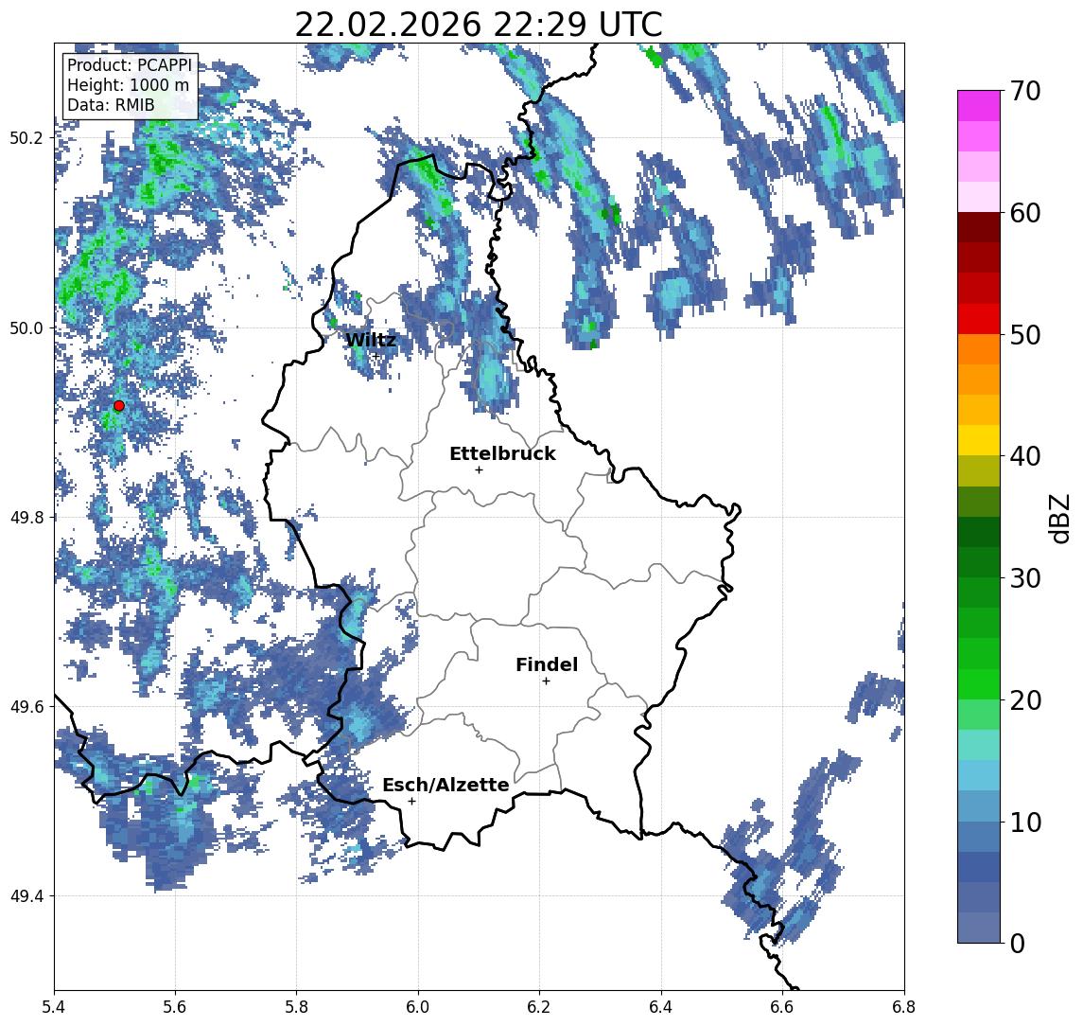Image resolution: width=1083 pixels, height=1026 pixels.
Task: Click the 50.0 latitude axis label
Action: tap(26, 327)
